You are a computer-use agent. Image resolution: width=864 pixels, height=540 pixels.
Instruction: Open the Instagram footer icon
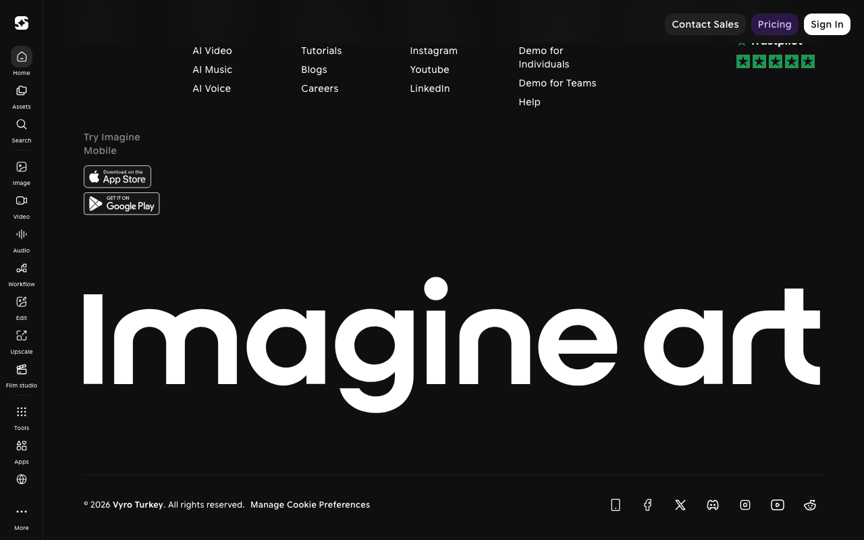tap(745, 505)
